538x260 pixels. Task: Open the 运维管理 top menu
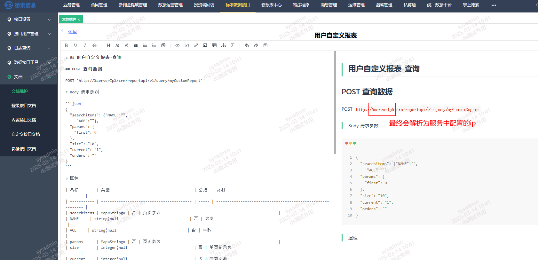pos(356,5)
